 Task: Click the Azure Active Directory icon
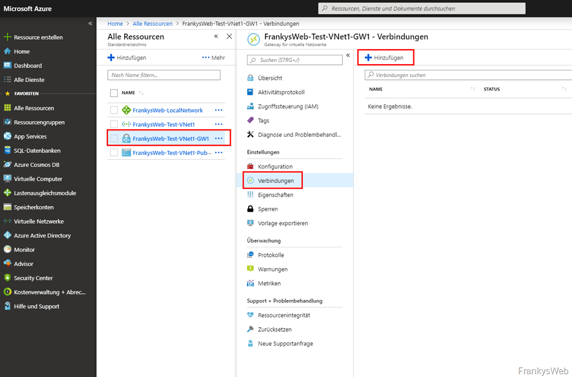[7, 236]
